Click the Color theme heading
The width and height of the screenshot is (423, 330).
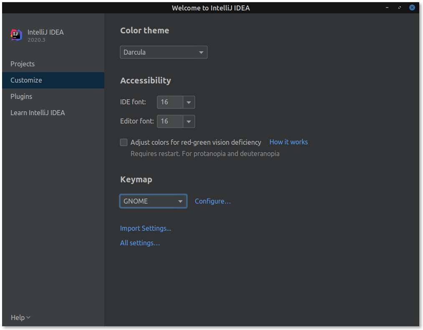(145, 30)
